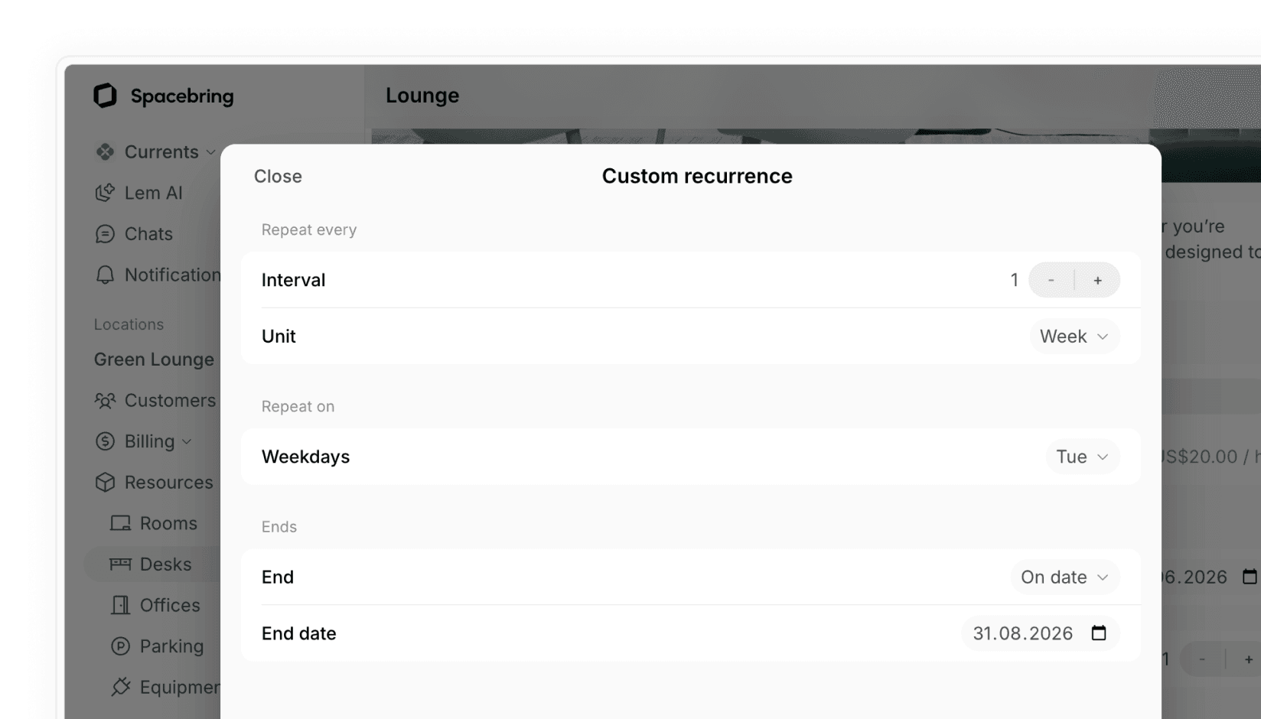
Task: Click the Notifications bell icon
Action: 105,275
